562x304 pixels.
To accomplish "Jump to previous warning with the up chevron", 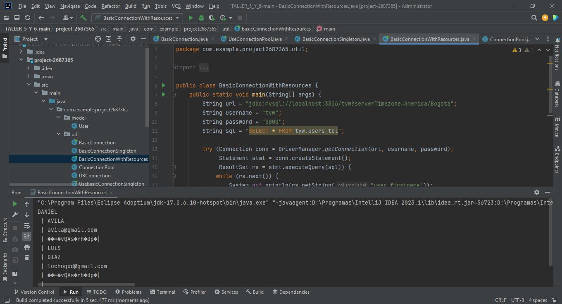I will pyautogui.click(x=539, y=49).
